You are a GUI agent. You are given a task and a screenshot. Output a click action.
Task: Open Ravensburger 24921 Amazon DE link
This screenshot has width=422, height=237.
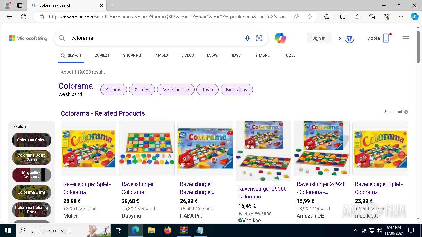pos(320,188)
